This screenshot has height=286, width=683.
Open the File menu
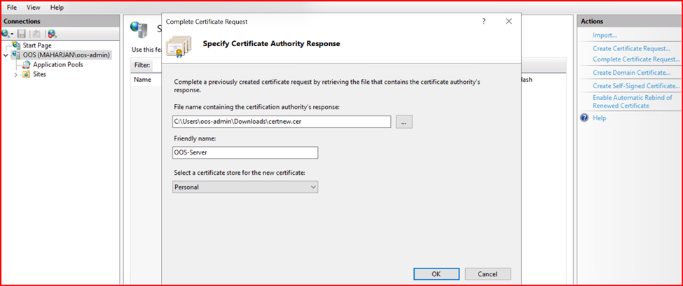pyautogui.click(x=12, y=7)
